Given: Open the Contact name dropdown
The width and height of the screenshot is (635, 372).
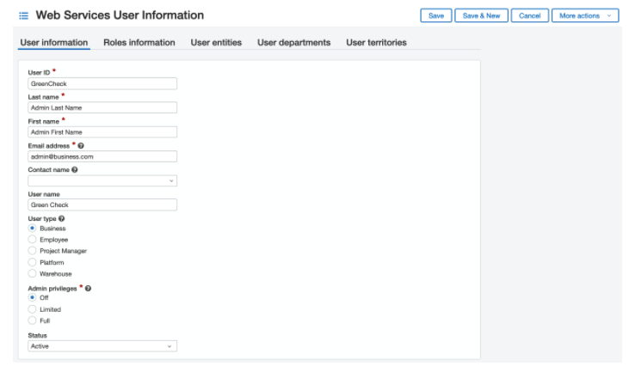Looking at the screenshot, I should tap(102, 180).
